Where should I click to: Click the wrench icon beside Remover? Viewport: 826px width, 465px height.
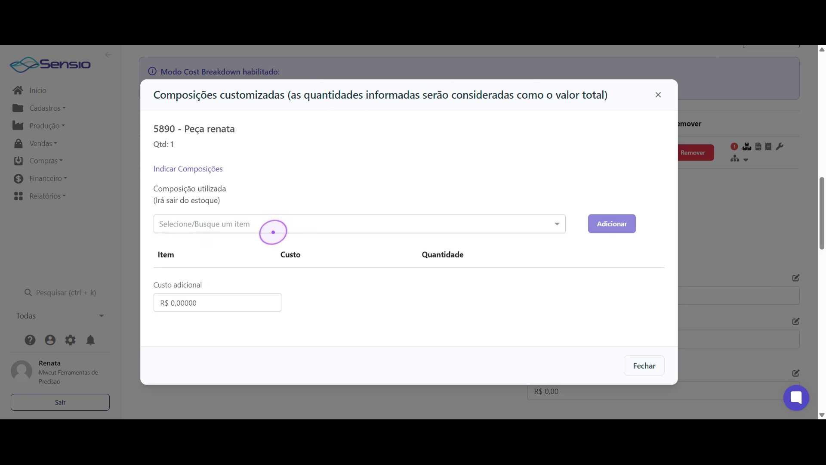780,147
